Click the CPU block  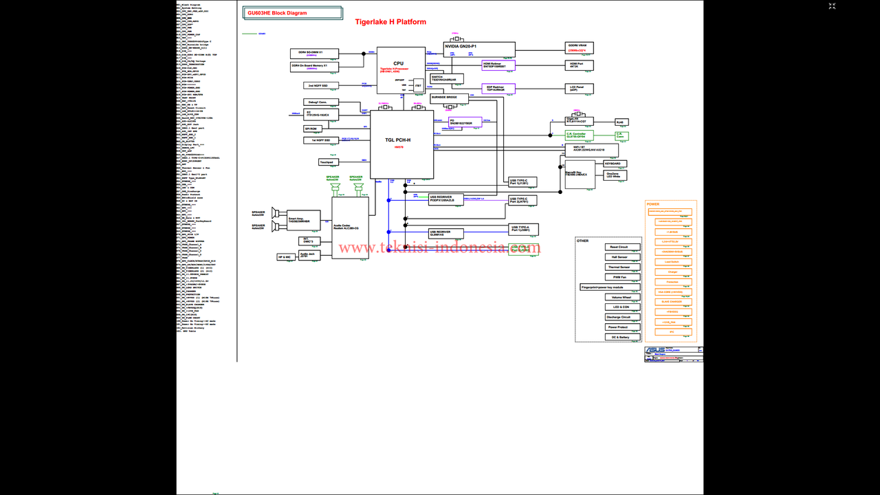tap(401, 70)
